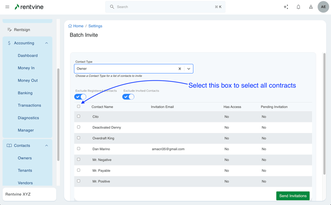The image size is (331, 205).
Task: Open the AI sparkle assistant icon
Action: coord(286,7)
